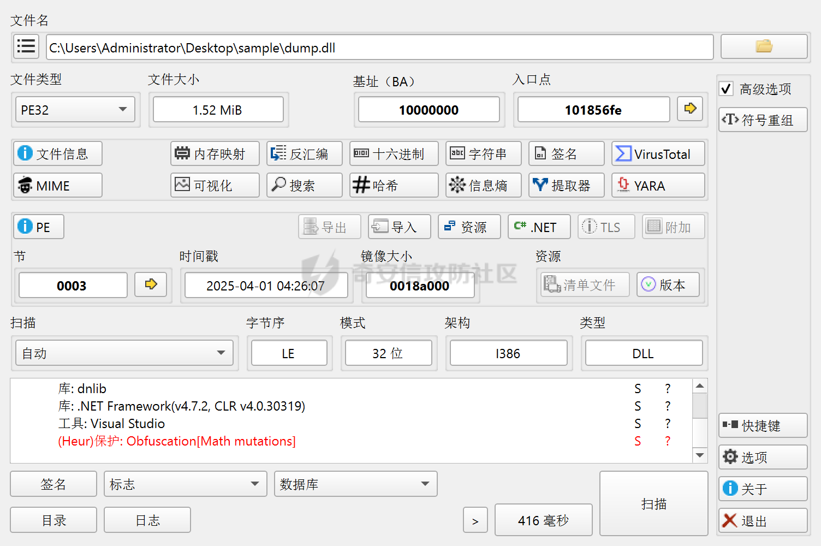Viewport: 821px width, 546px height.
Task: Select the .NET Framework(v4.7.2) result row
Action: [x=352, y=406]
